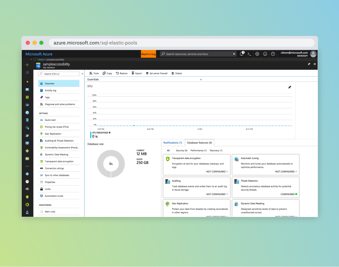Viewport: 339px width, 267px height.
Task: Click Set server firewall in toolbar
Action: pos(157,73)
